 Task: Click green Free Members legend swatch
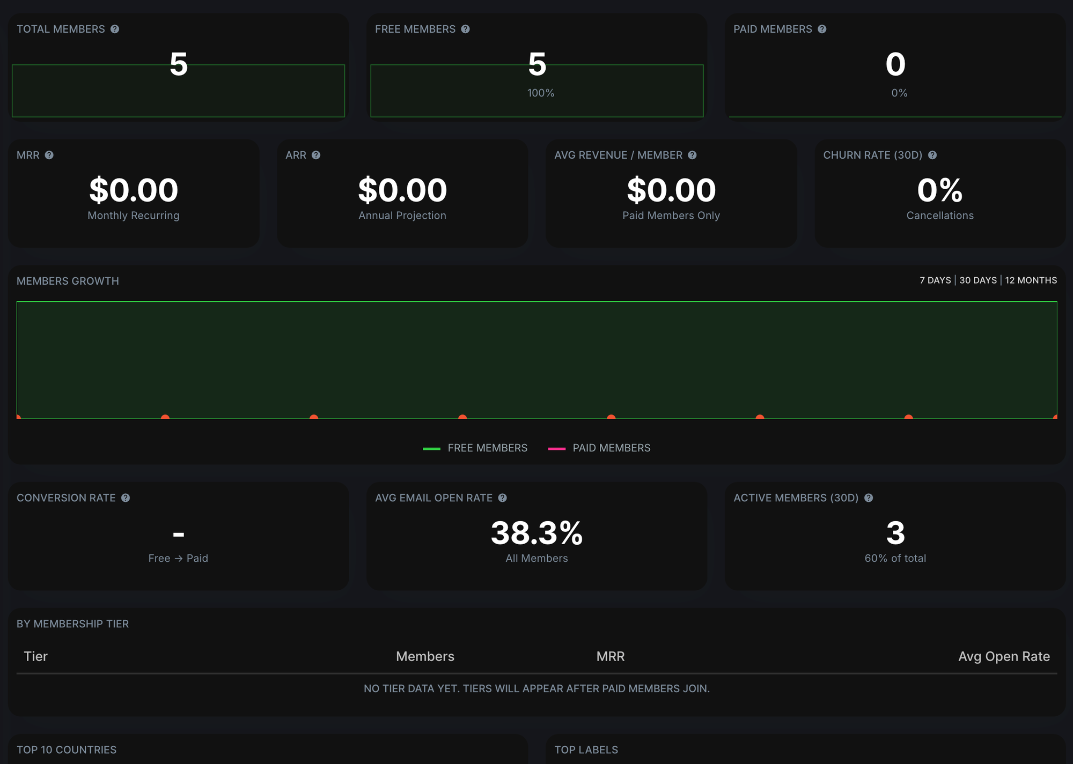(431, 448)
